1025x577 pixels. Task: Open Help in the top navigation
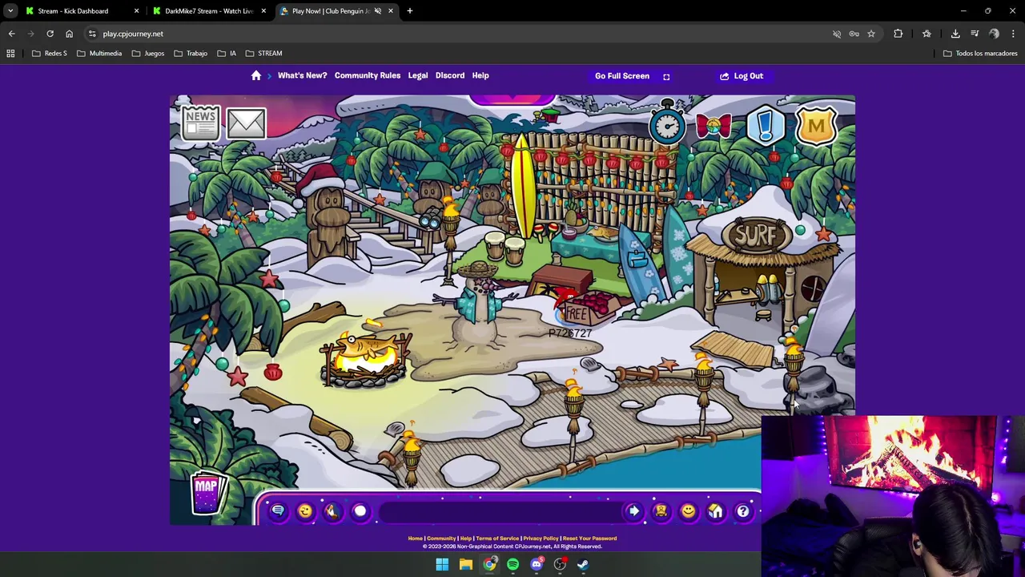click(x=480, y=75)
